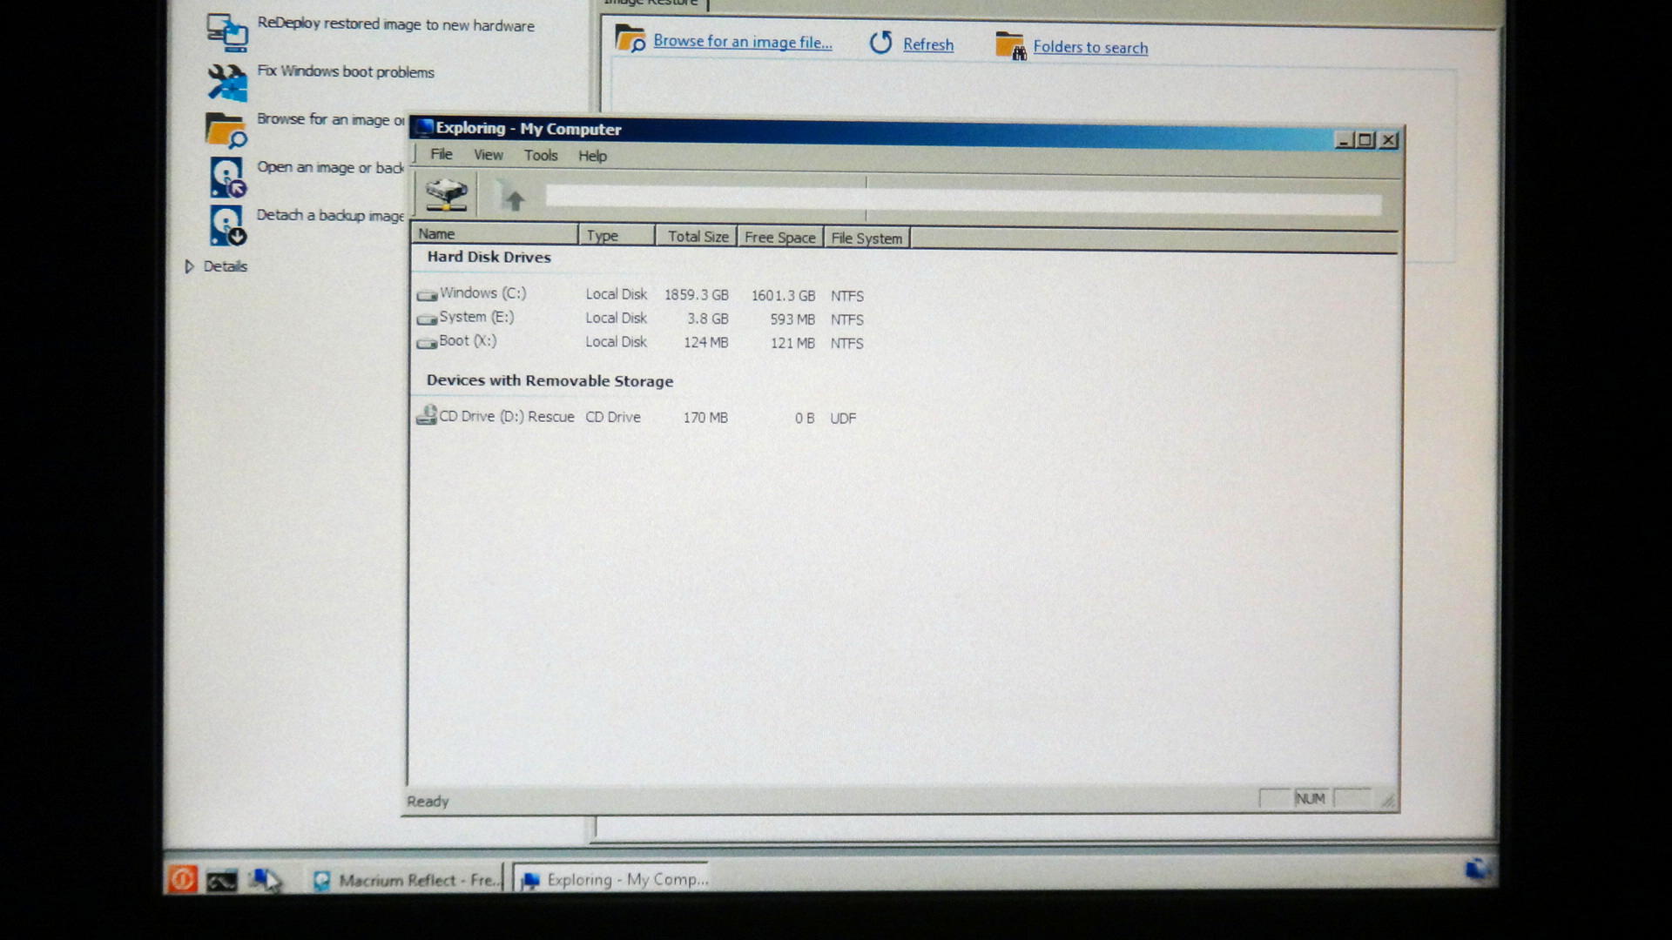Click the System (E:) drive icon

[427, 319]
